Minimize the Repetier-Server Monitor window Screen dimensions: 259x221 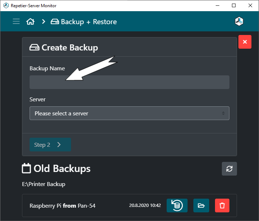[218, 6]
